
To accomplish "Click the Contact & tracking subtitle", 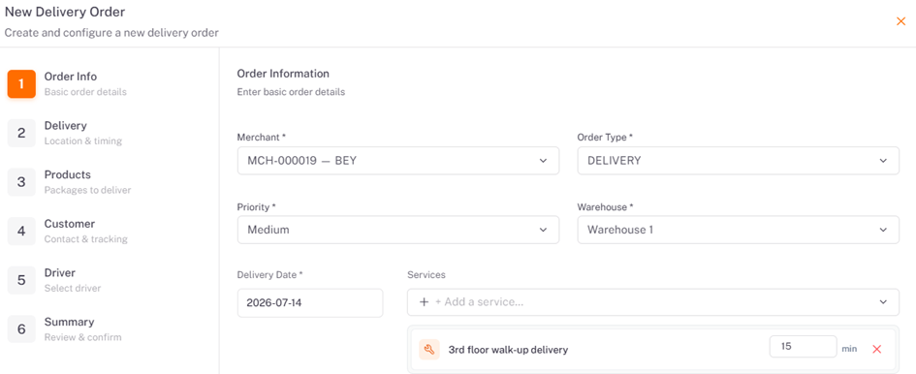I will pyautogui.click(x=86, y=239).
